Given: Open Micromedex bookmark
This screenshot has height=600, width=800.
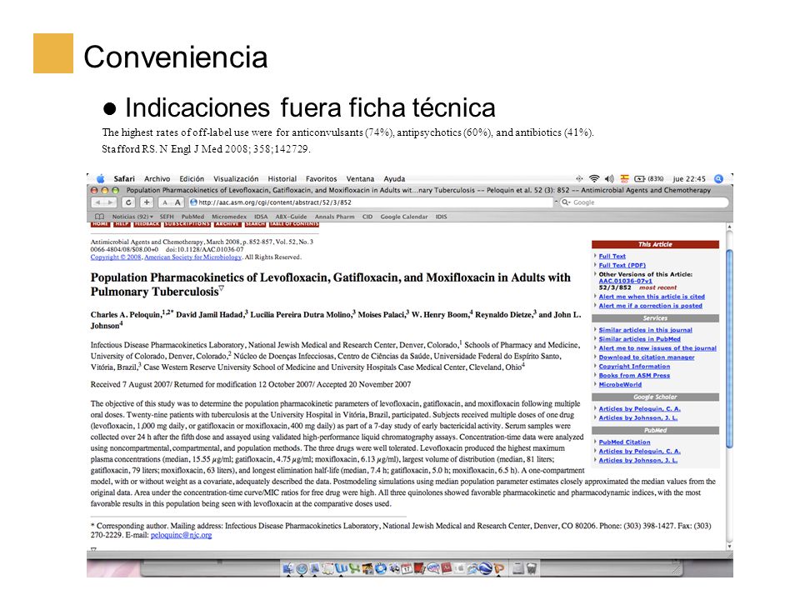Looking at the screenshot, I should point(229,217).
